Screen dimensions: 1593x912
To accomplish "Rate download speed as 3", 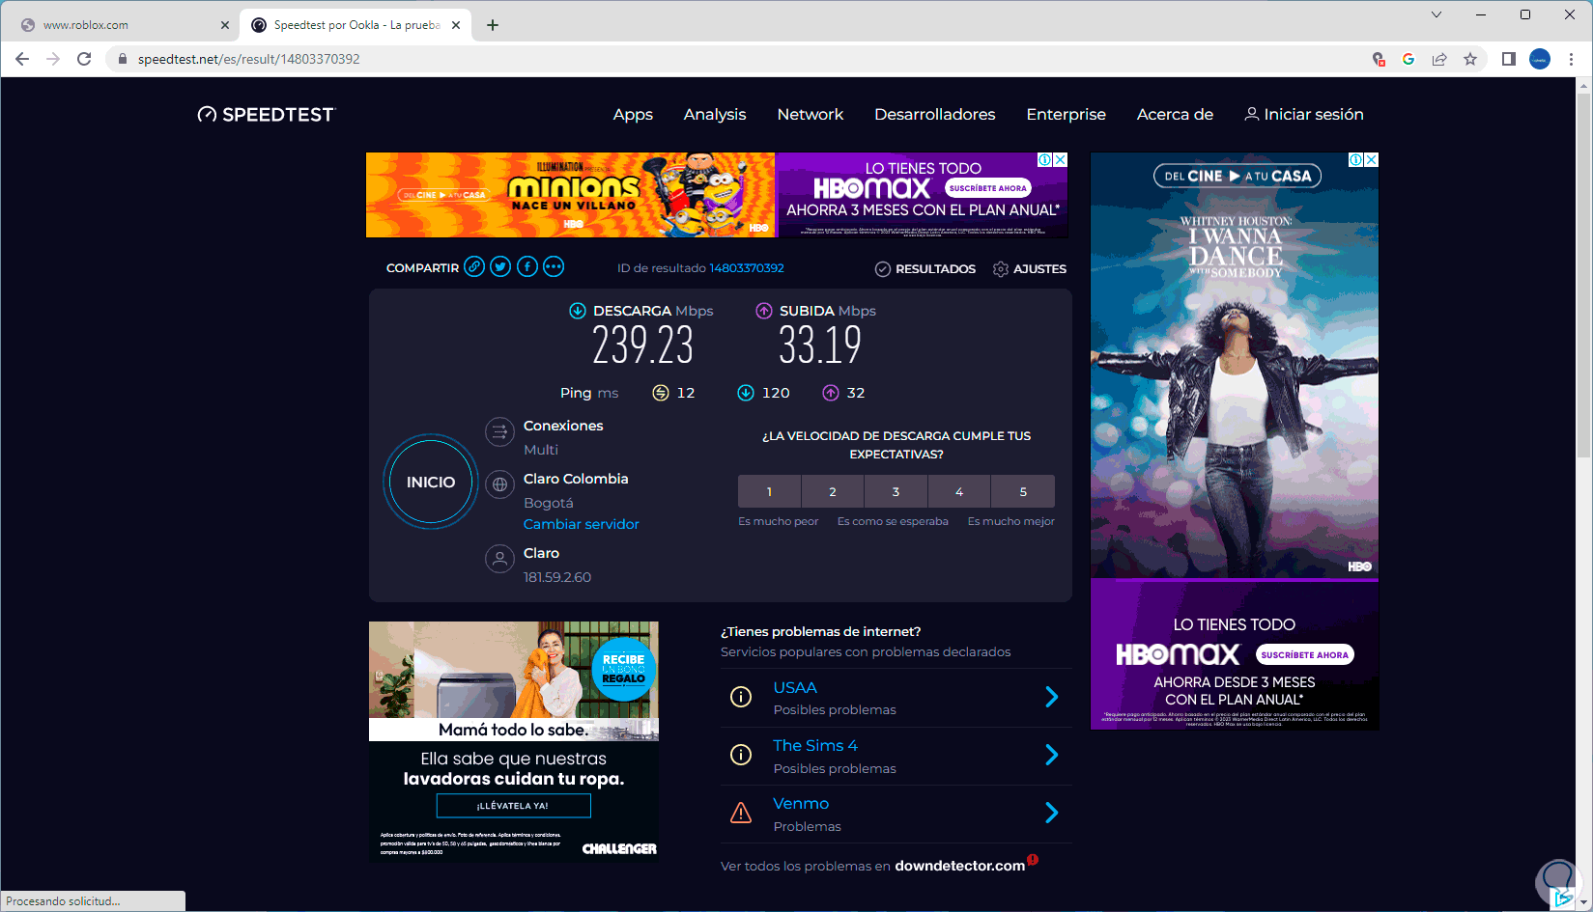I will coord(896,491).
